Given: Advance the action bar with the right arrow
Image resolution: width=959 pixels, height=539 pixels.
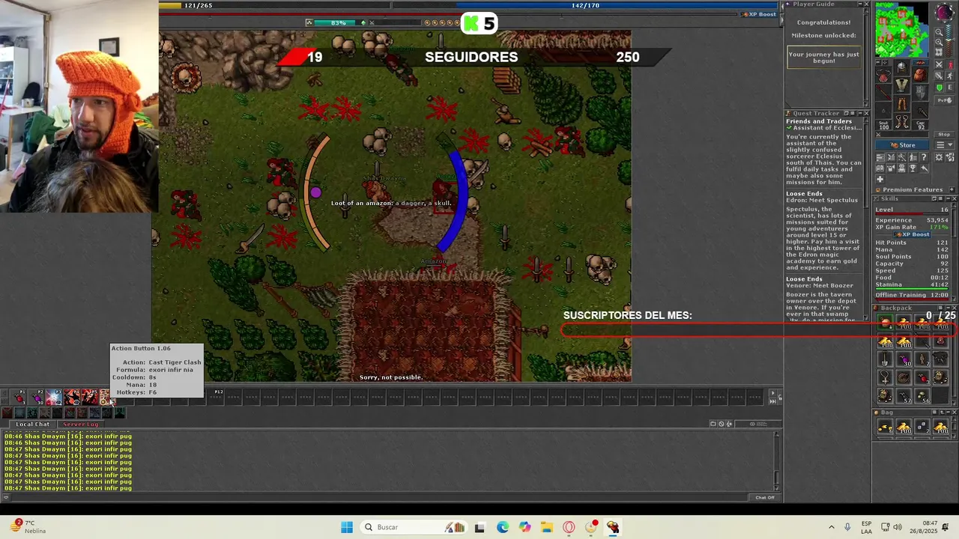Looking at the screenshot, I should pyautogui.click(x=772, y=393).
